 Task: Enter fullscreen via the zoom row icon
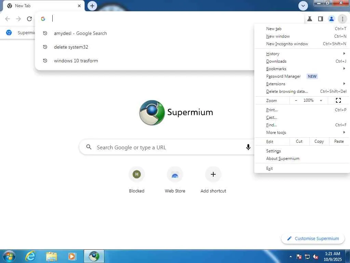338,100
